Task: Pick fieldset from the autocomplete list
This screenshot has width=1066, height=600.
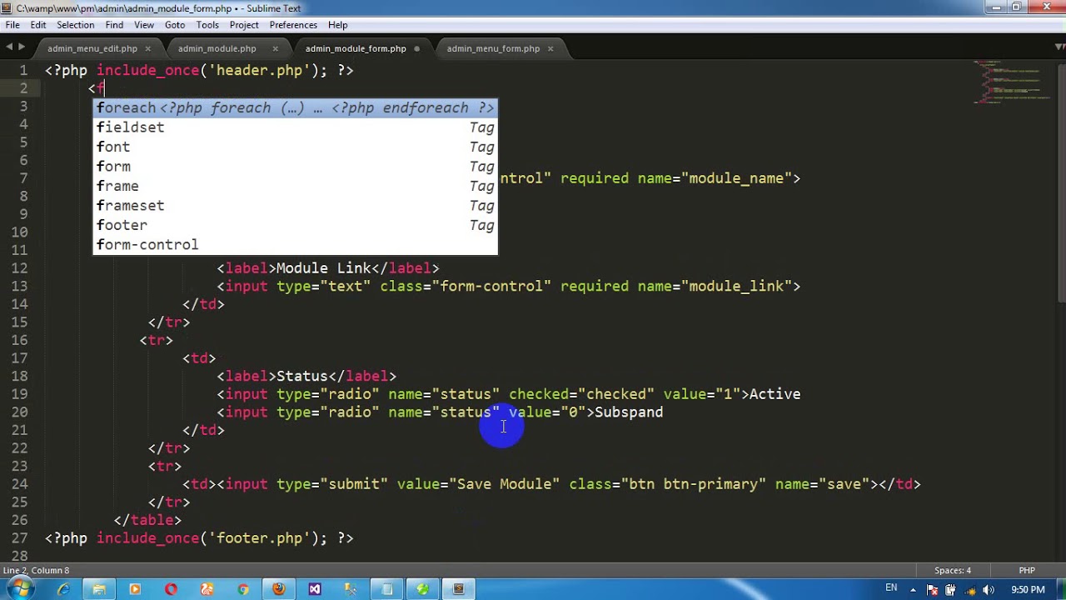Action: pyautogui.click(x=295, y=127)
